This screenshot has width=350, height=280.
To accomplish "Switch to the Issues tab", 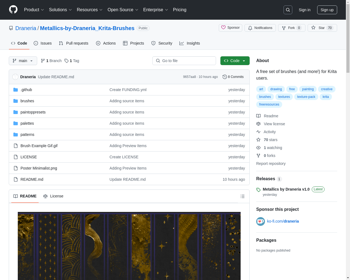I will [x=43, y=43].
